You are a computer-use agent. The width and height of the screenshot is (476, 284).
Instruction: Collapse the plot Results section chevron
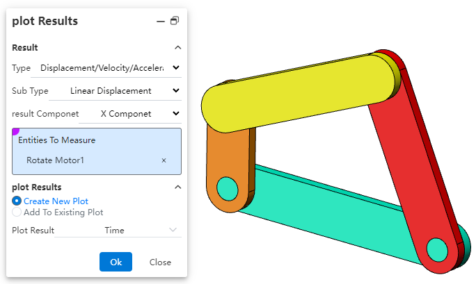(177, 187)
